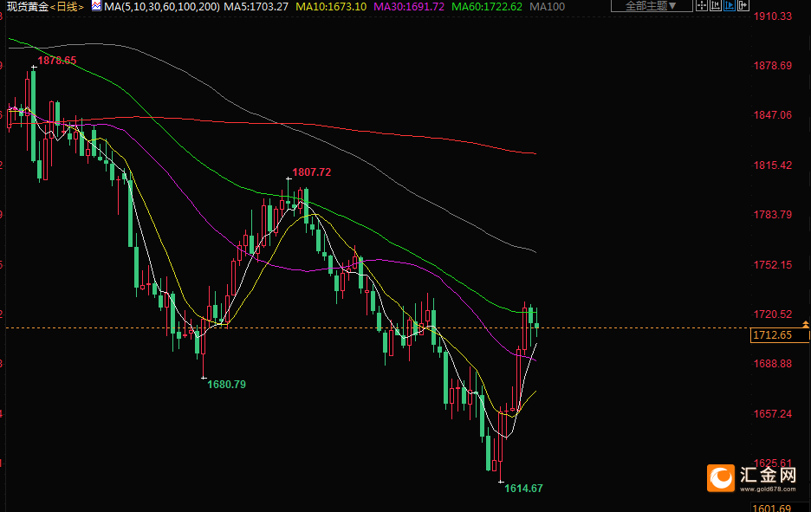
Task: Click the 1680.79 low price marker
Action: (226, 385)
